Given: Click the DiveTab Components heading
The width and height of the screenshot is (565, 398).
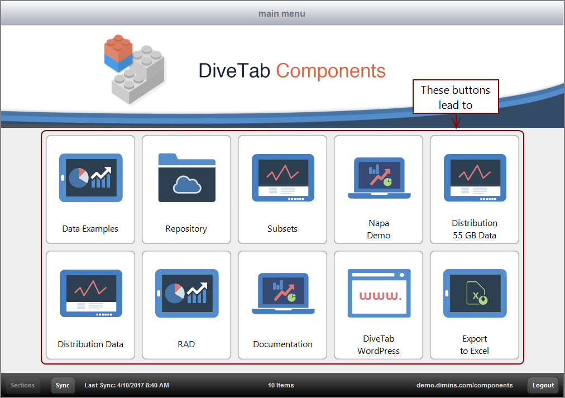Looking at the screenshot, I should (x=291, y=70).
